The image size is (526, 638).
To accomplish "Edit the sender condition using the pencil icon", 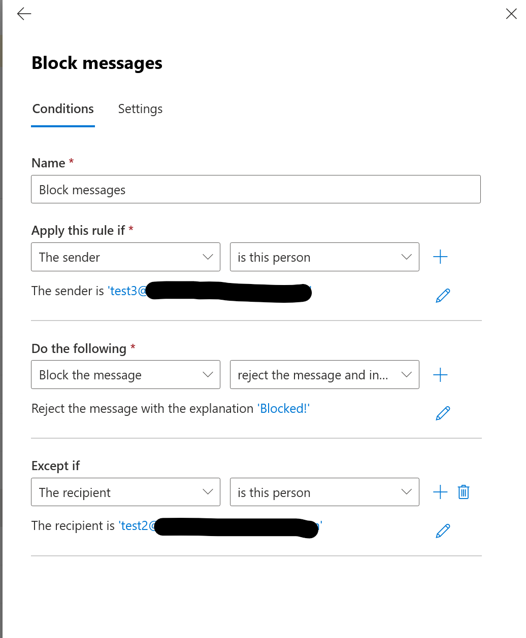I will coord(442,295).
